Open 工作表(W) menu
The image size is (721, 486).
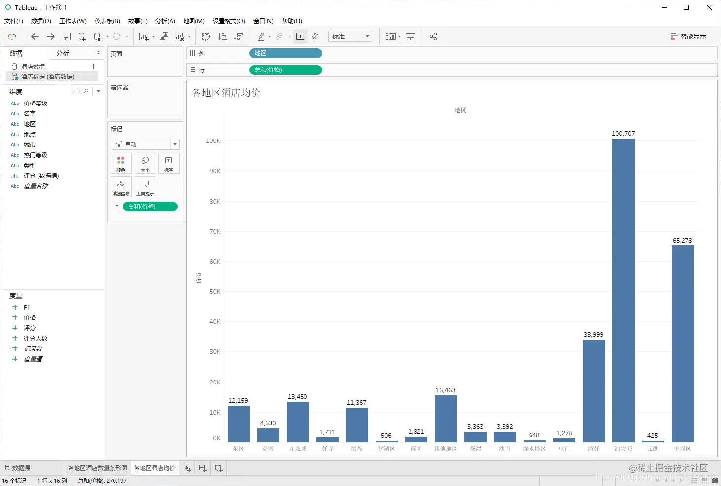(x=73, y=21)
